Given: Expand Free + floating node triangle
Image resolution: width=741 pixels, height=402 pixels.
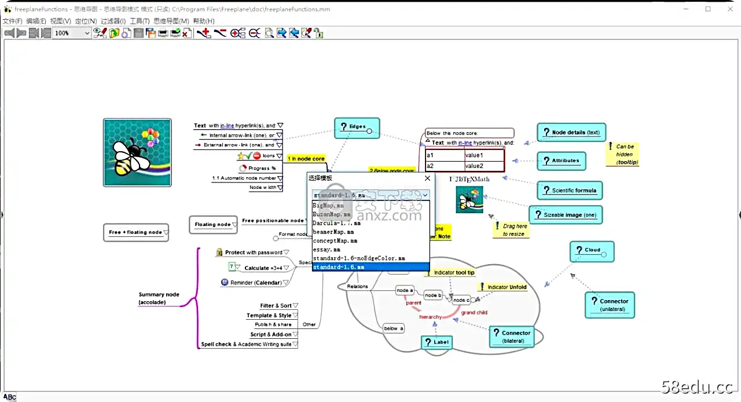Looking at the screenshot, I should pos(166,232).
